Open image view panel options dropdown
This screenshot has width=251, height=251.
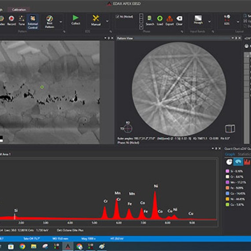pyautogui.click(x=105, y=38)
